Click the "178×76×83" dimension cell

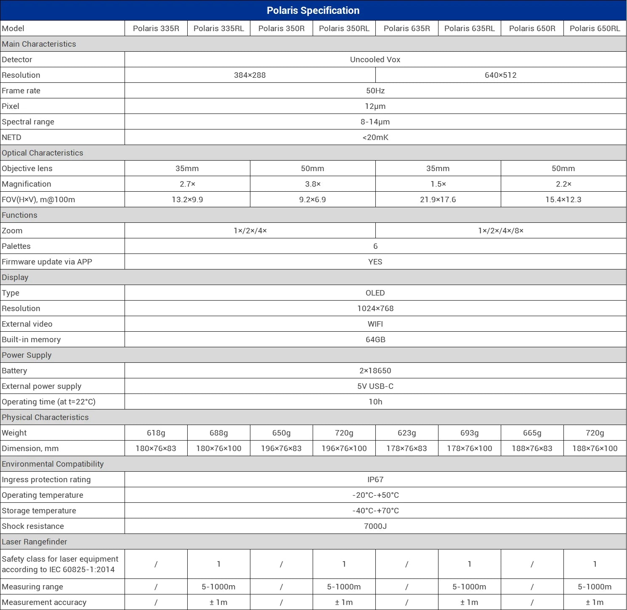[x=407, y=448]
